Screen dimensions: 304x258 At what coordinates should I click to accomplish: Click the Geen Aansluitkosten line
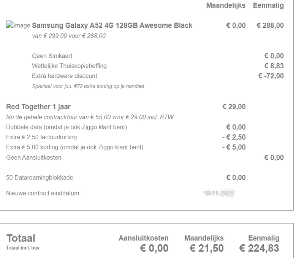point(33,157)
